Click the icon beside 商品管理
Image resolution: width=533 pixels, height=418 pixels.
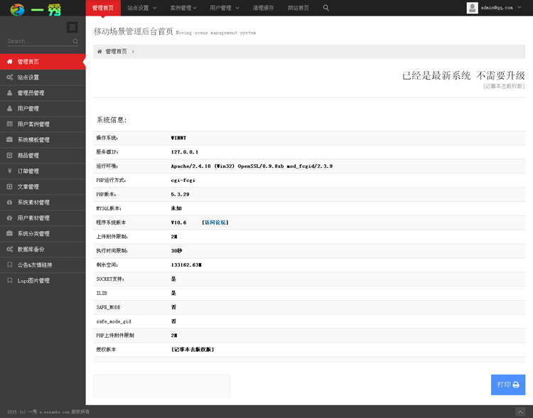(10, 156)
